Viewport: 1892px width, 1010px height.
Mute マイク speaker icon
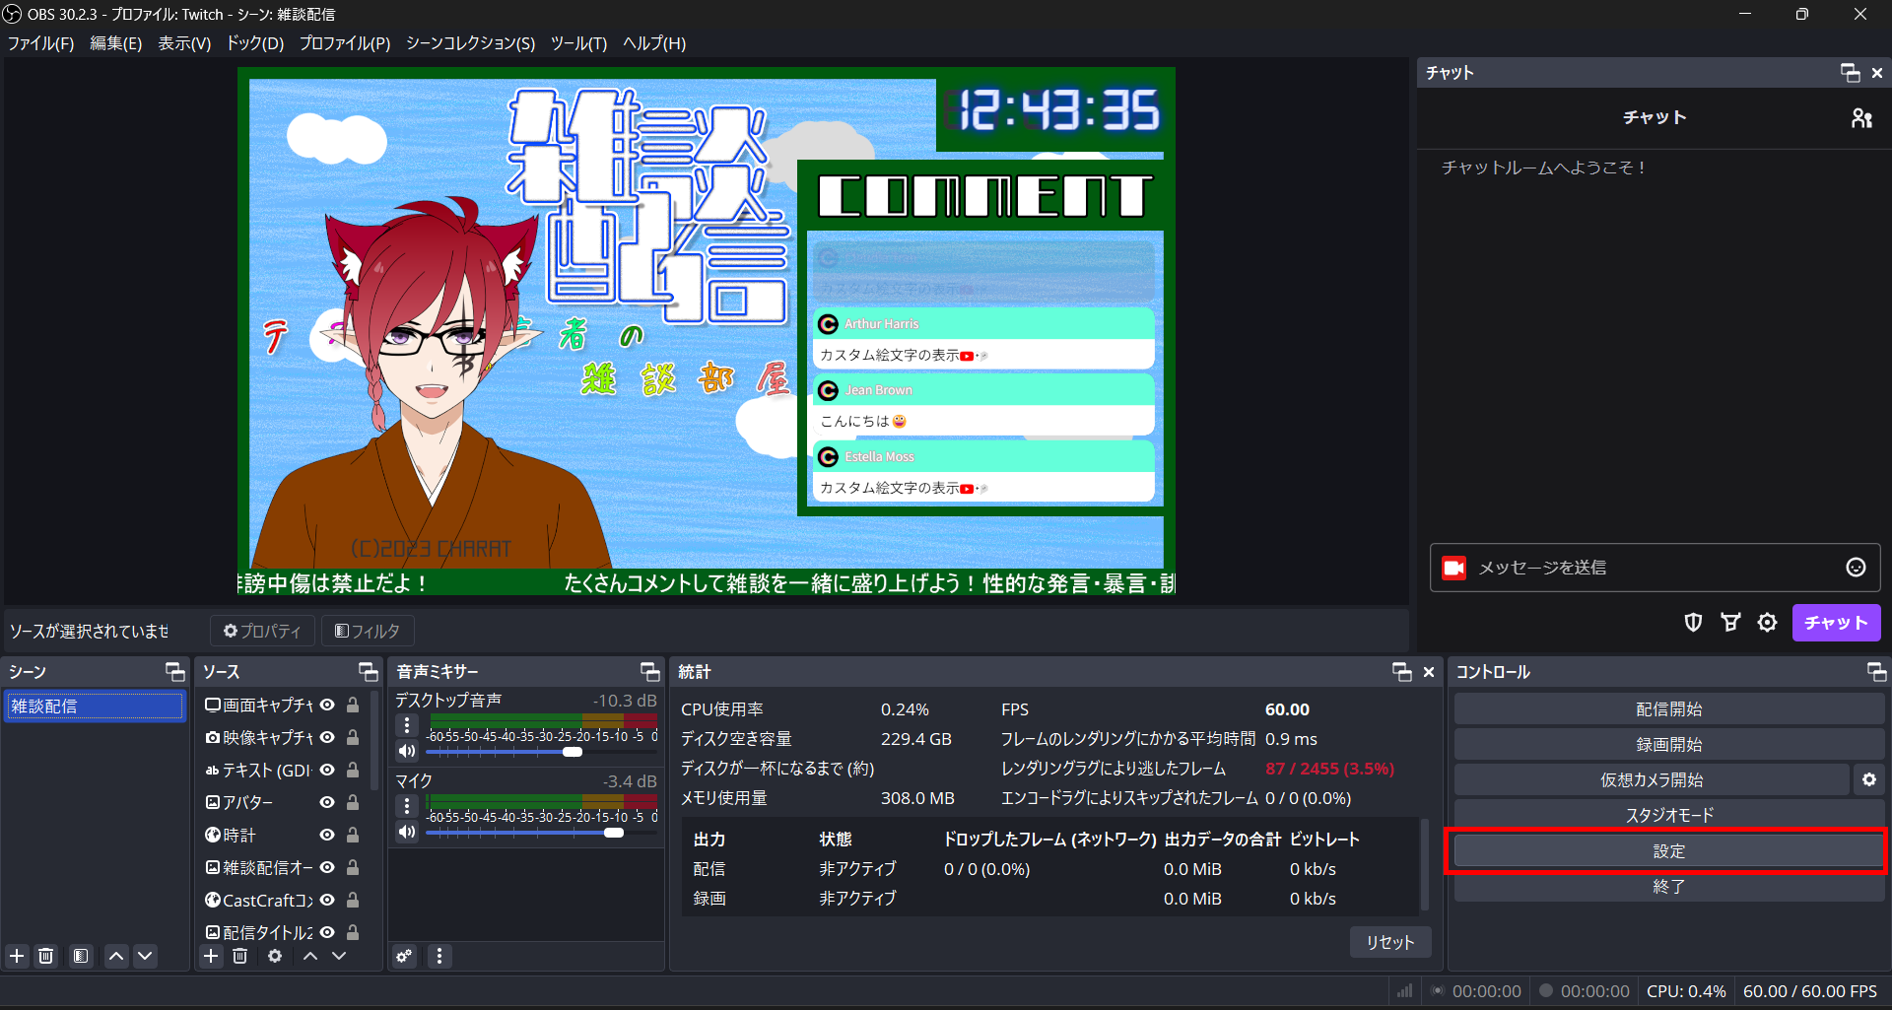click(x=407, y=832)
